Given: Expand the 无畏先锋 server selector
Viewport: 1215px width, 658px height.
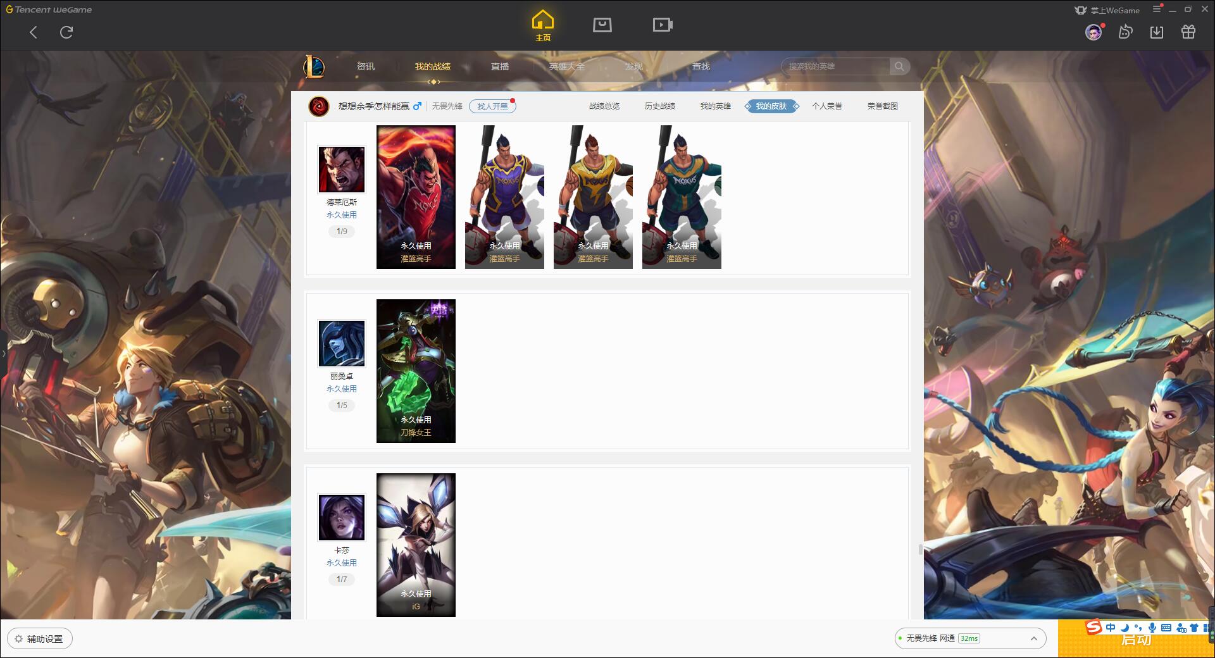Looking at the screenshot, I should click(970, 638).
